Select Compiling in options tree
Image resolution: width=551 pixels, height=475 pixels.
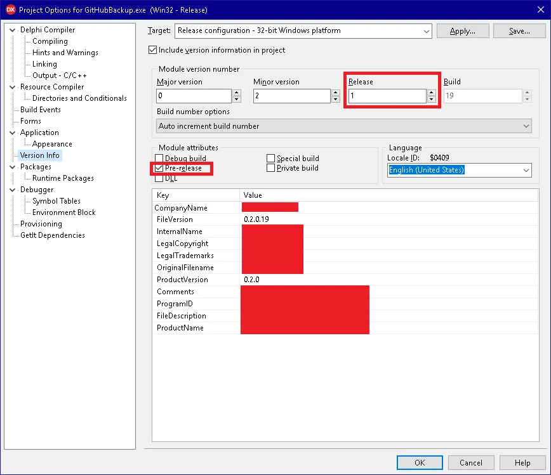click(x=50, y=41)
